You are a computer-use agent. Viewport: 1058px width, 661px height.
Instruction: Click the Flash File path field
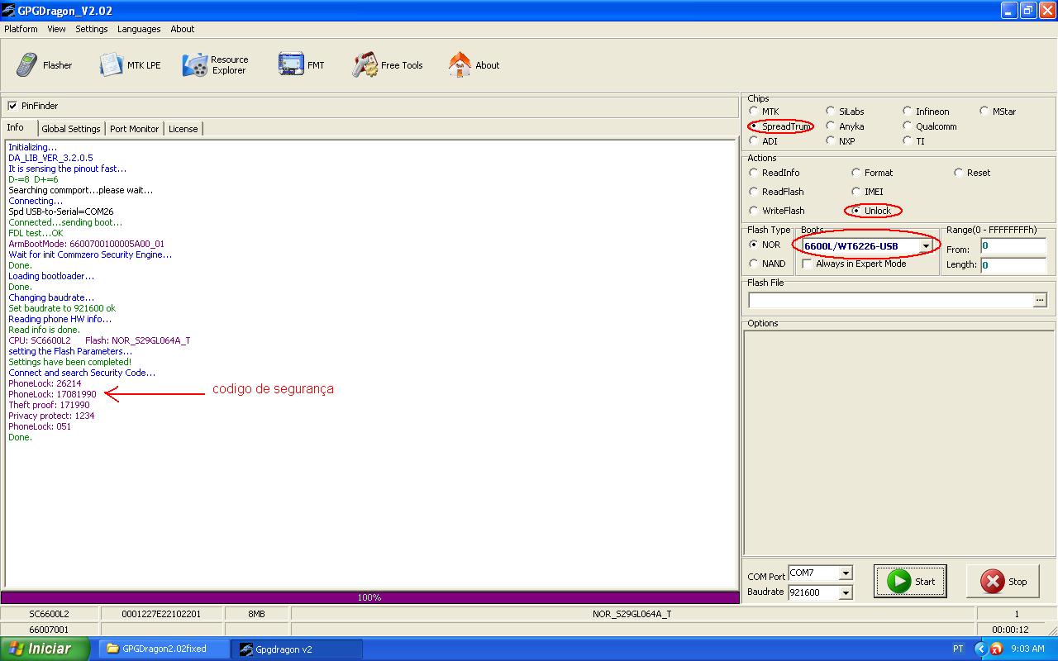coord(891,300)
